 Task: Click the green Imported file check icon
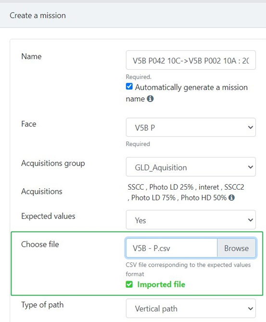129,284
